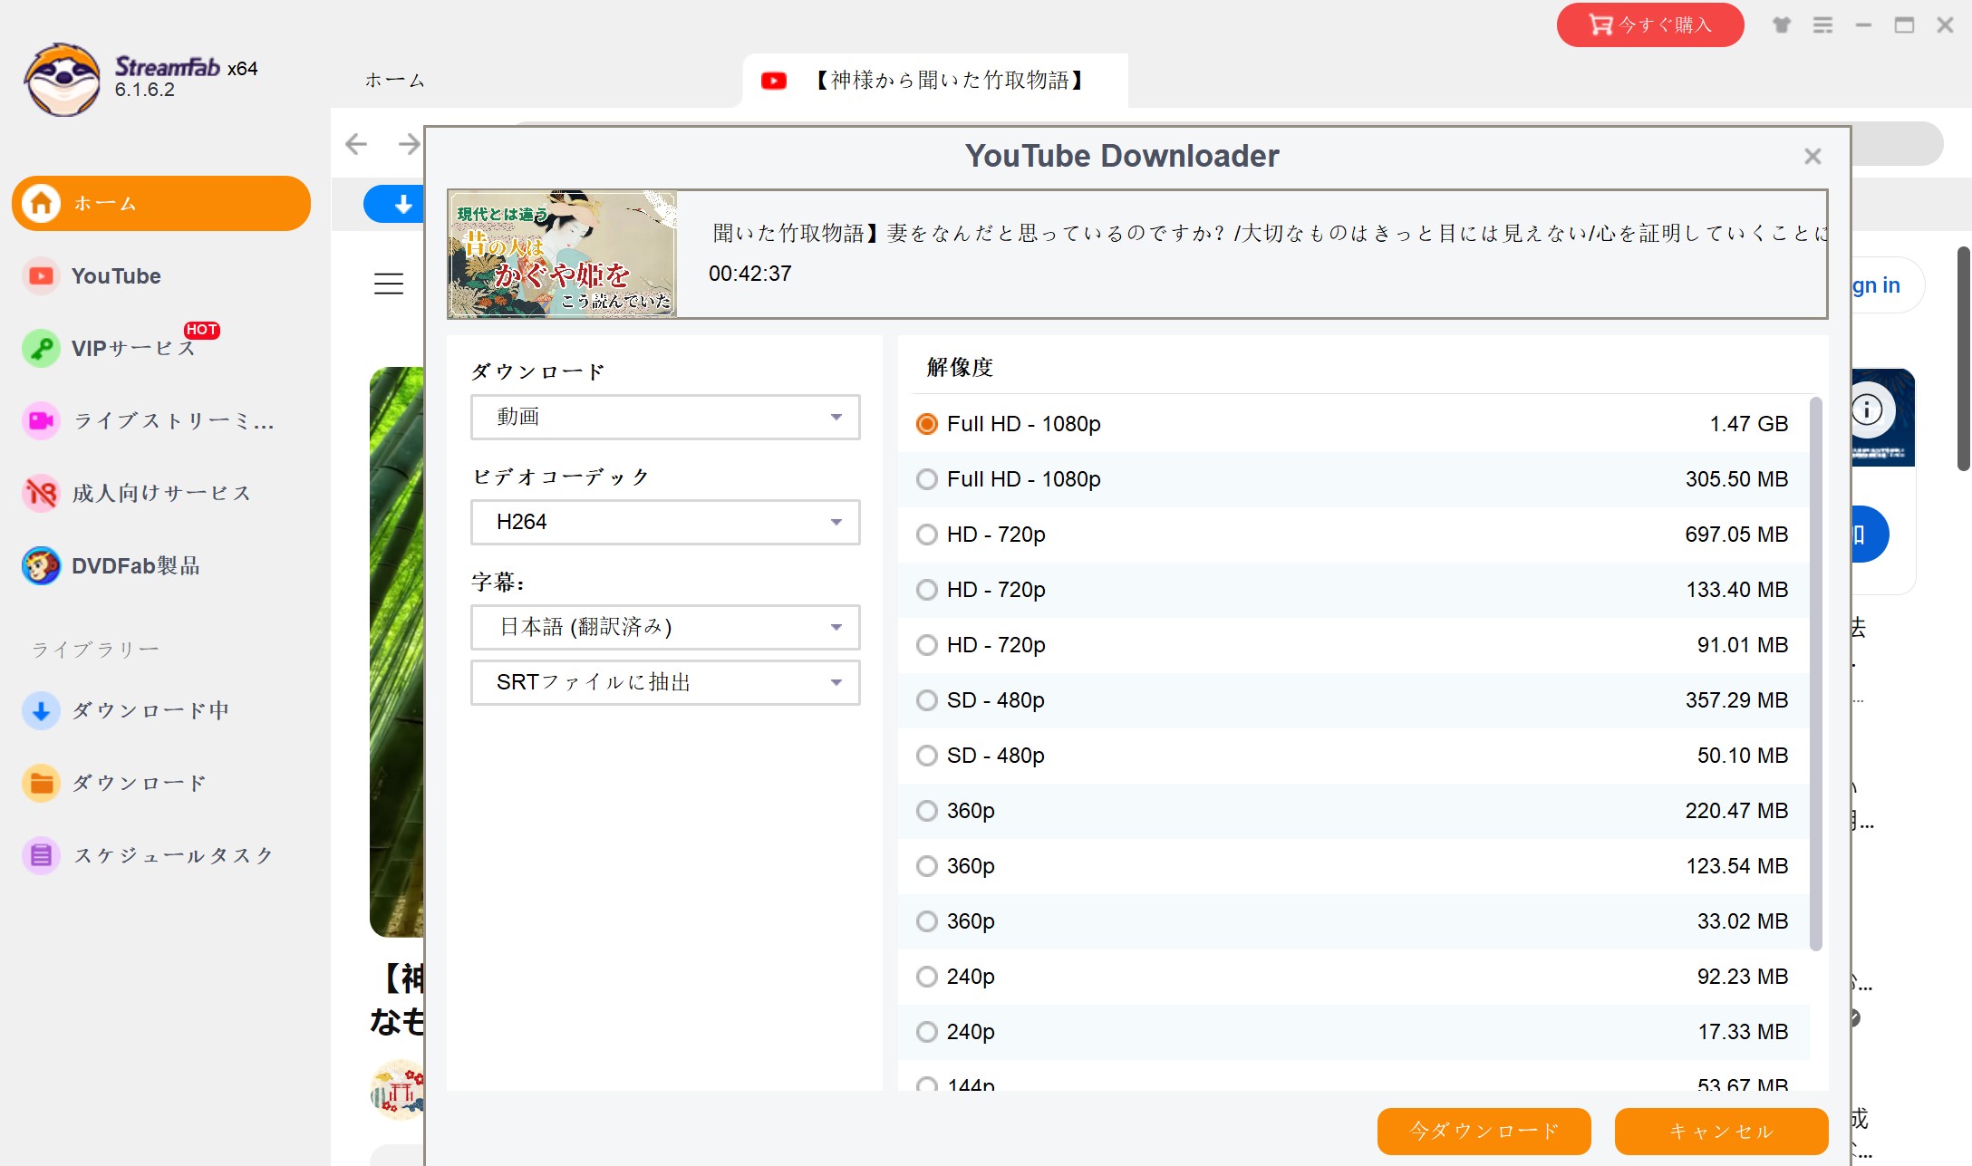Open スケジュールタスク list icon
This screenshot has height=1166, width=1972.
pyautogui.click(x=41, y=855)
